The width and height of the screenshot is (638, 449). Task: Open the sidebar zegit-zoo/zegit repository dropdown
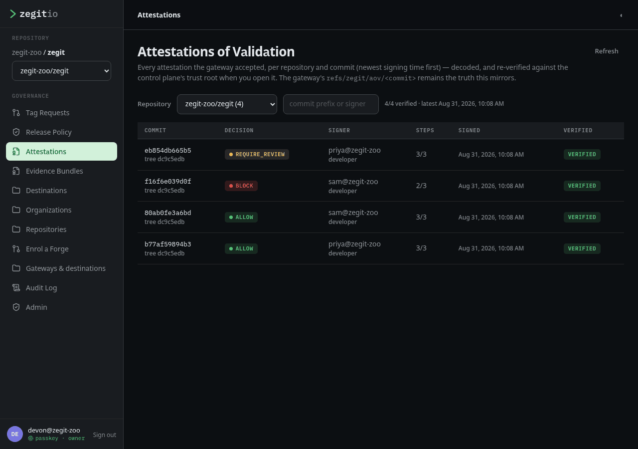pos(61,71)
